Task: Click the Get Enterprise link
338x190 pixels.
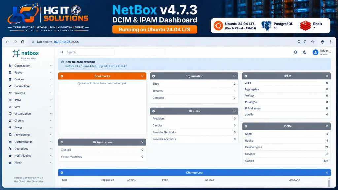Action: pyautogui.click(x=35, y=182)
